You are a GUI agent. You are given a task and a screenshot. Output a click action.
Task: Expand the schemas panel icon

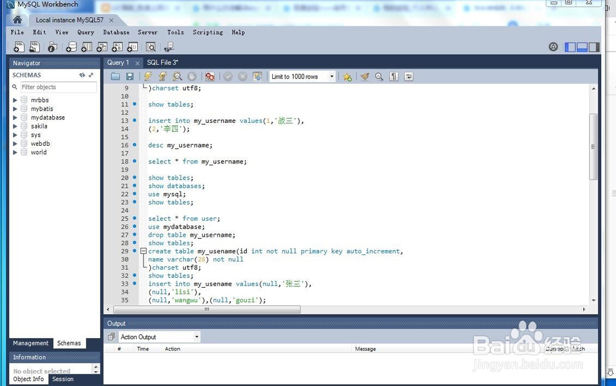click(x=91, y=75)
